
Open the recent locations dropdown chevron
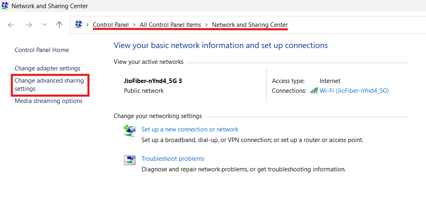(44, 25)
